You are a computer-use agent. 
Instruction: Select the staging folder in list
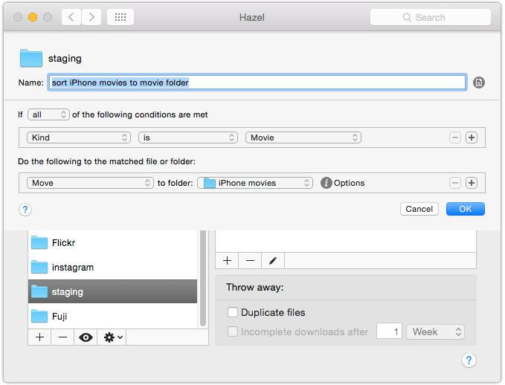(x=113, y=291)
